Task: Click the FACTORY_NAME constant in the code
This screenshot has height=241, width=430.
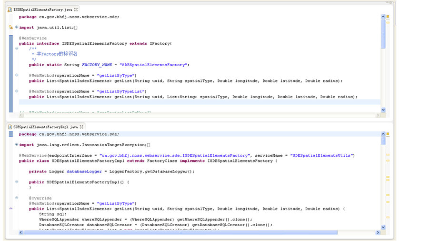Action: pos(97,65)
